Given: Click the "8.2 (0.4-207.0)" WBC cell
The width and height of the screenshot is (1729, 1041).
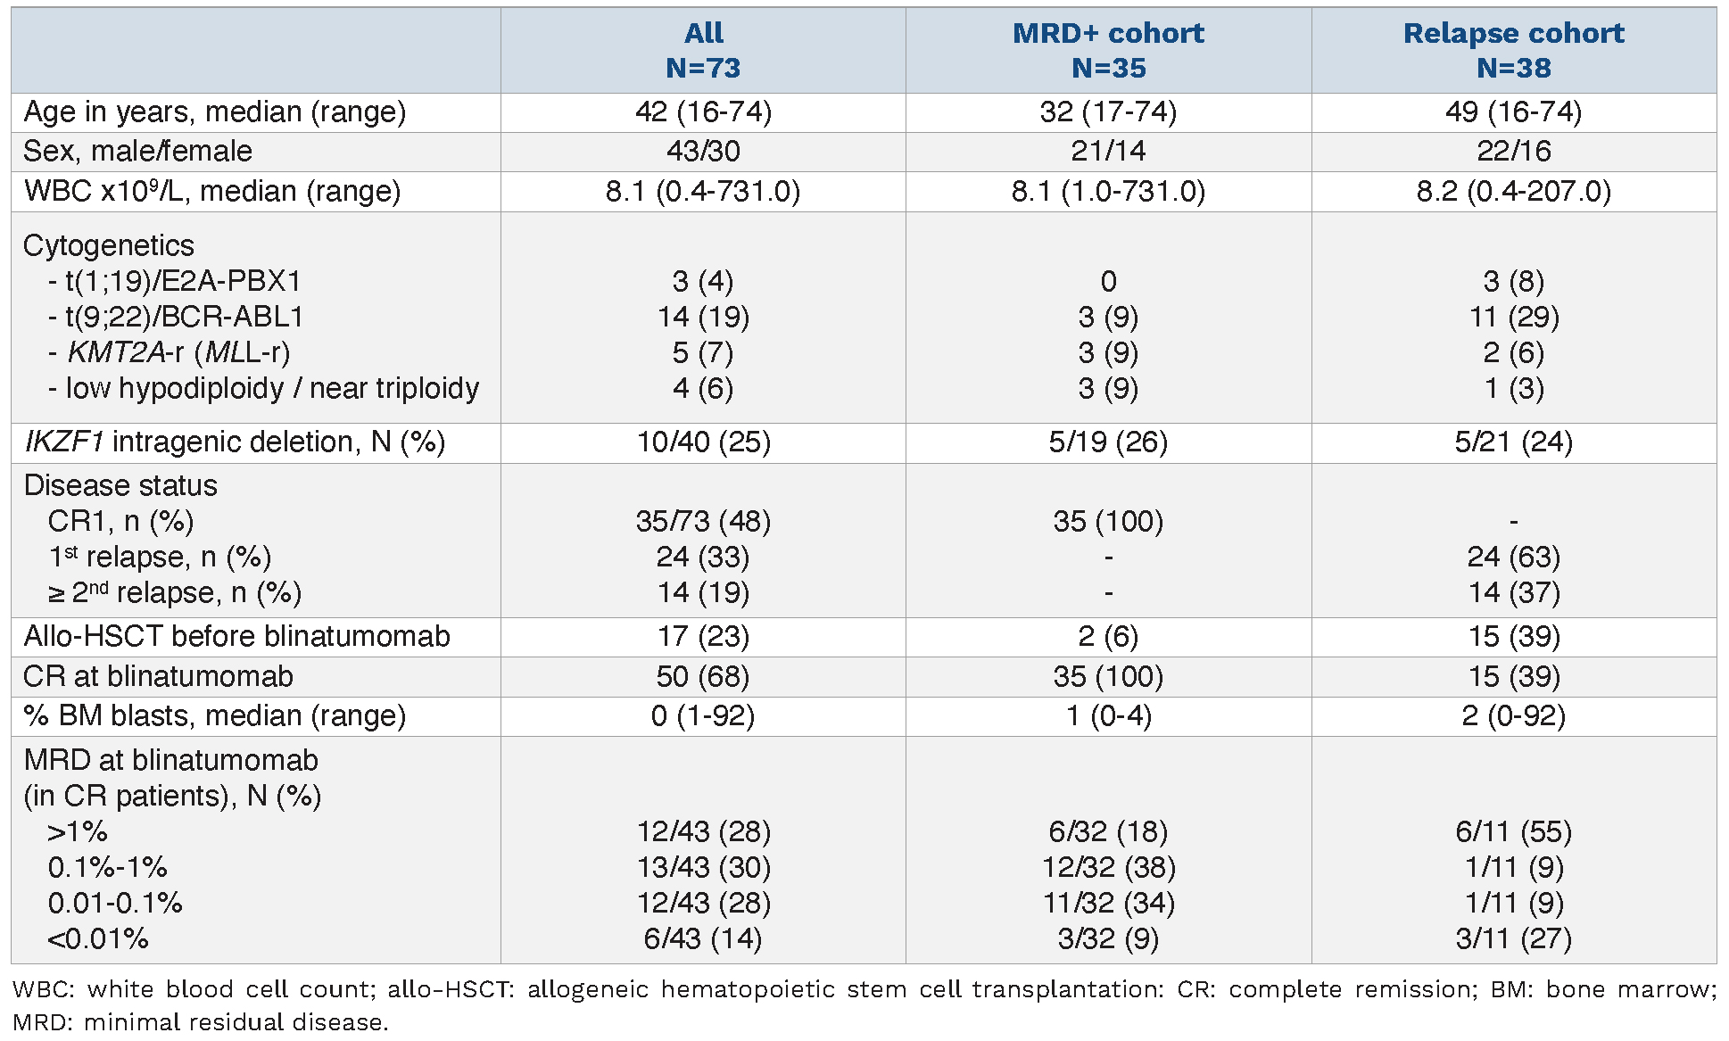Looking at the screenshot, I should click(x=1513, y=192).
